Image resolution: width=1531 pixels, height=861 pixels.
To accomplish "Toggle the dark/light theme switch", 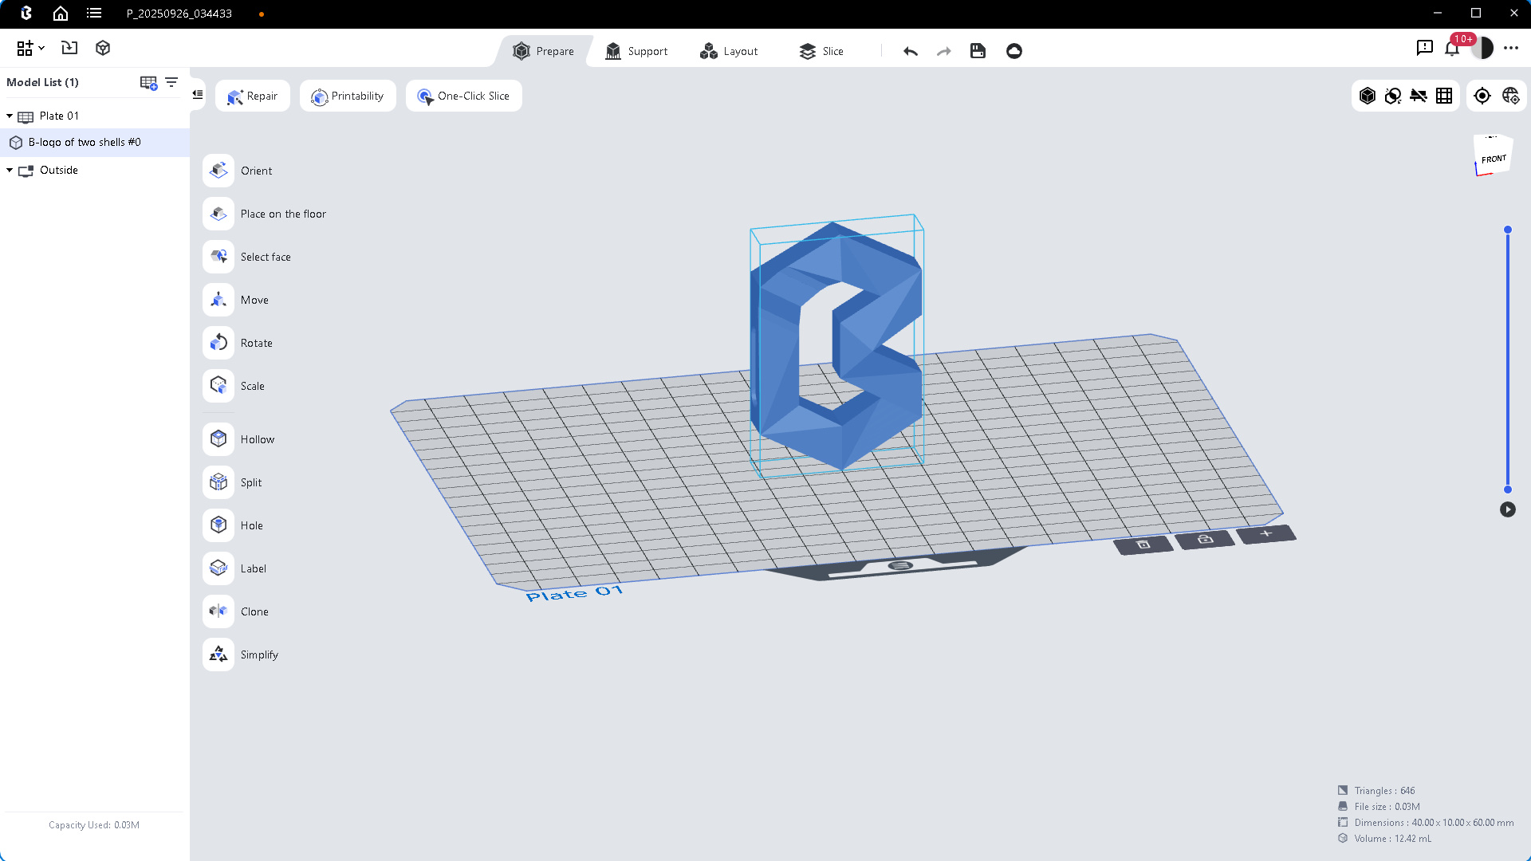I will click(x=1482, y=48).
